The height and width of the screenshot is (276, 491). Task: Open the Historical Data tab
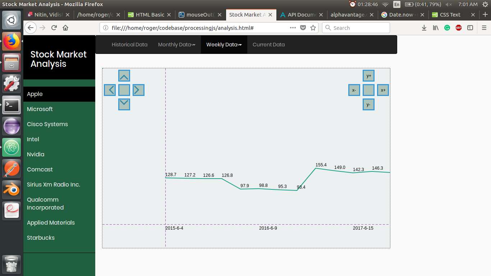129,45
